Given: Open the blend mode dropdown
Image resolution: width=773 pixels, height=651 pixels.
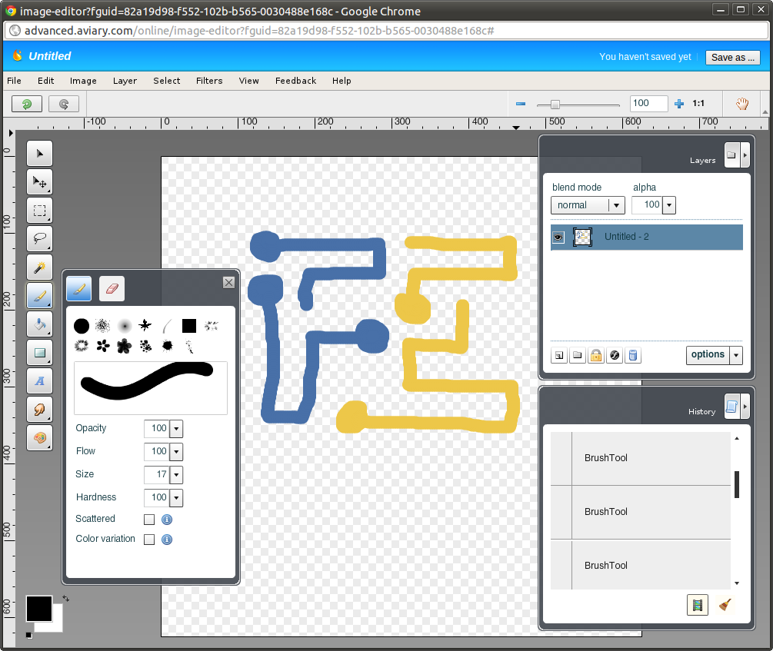Looking at the screenshot, I should (x=588, y=205).
